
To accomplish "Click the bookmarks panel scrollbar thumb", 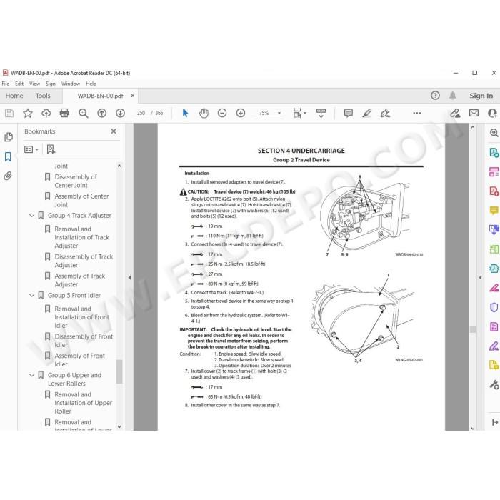I will [x=119, y=371].
